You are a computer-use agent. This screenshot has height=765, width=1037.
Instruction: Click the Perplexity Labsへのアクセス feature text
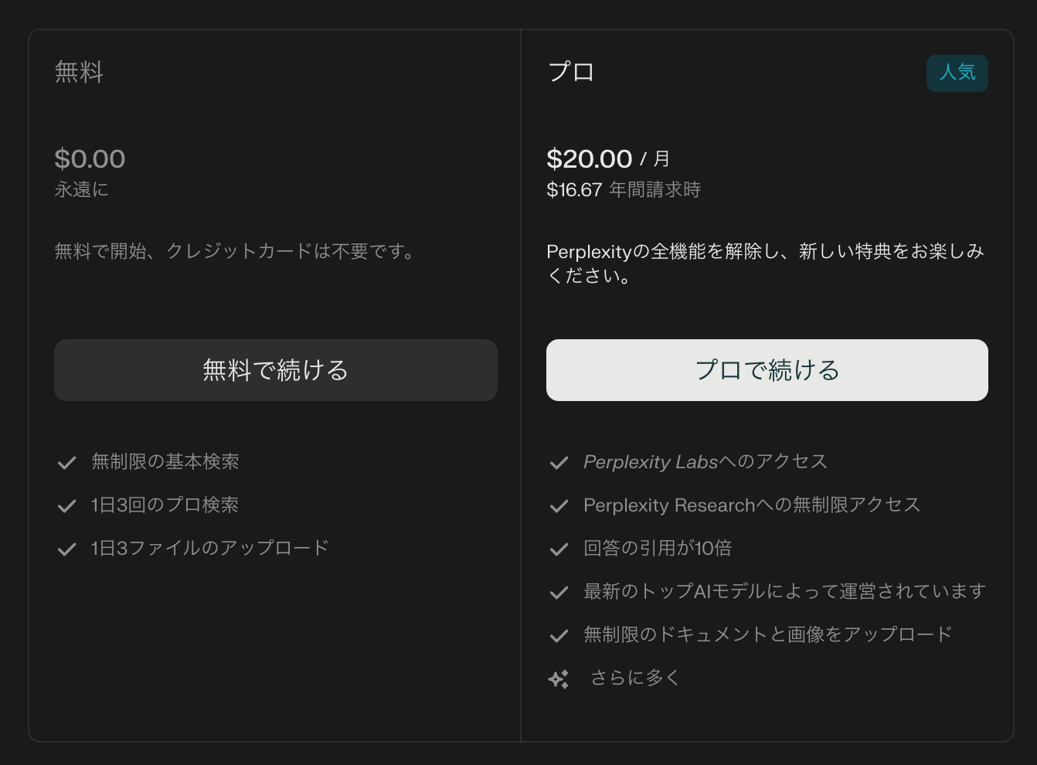point(705,461)
